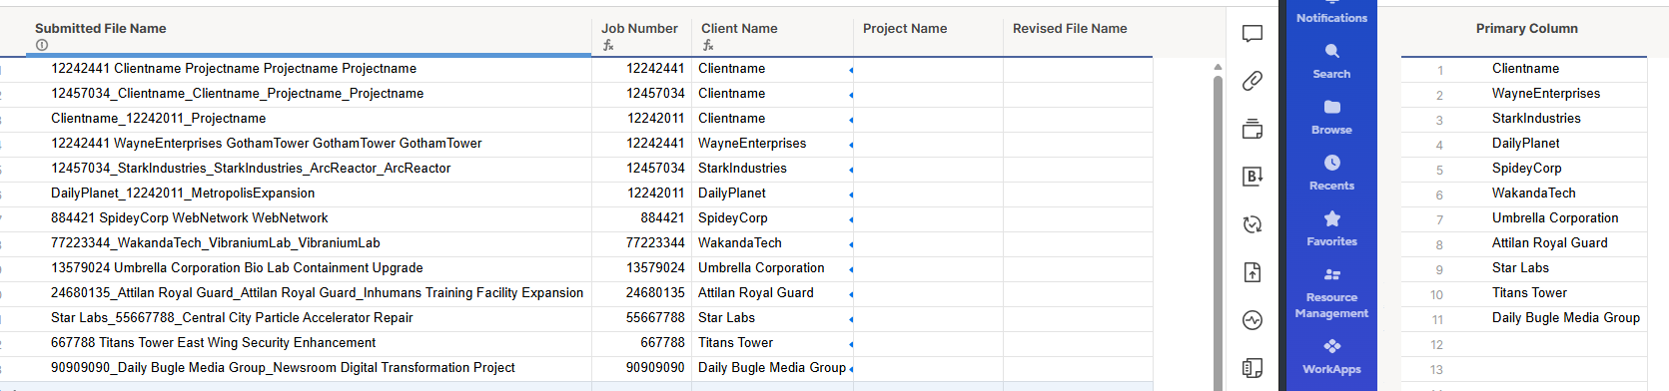Select cell '884421 SpideyCorp WebNetwork WebNetwork'
The width and height of the screenshot is (1669, 391).
pos(309,218)
